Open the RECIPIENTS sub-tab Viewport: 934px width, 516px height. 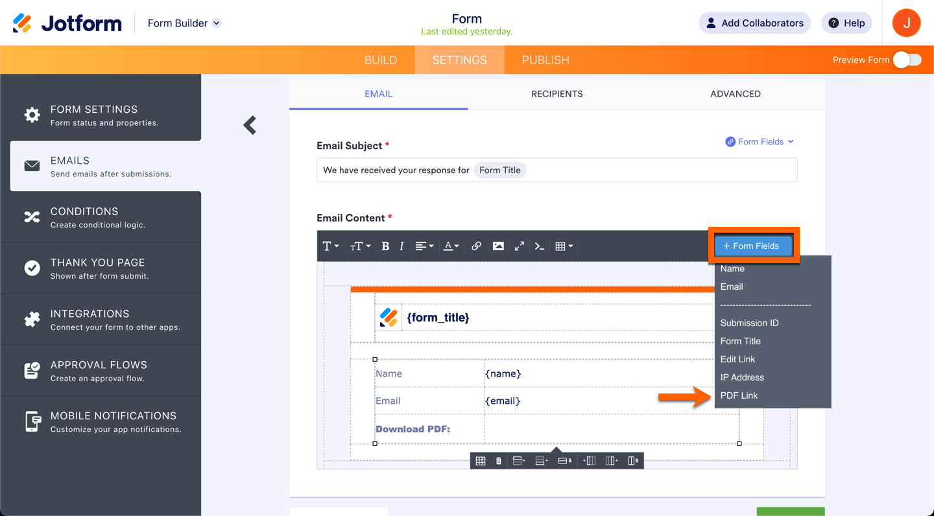click(557, 94)
